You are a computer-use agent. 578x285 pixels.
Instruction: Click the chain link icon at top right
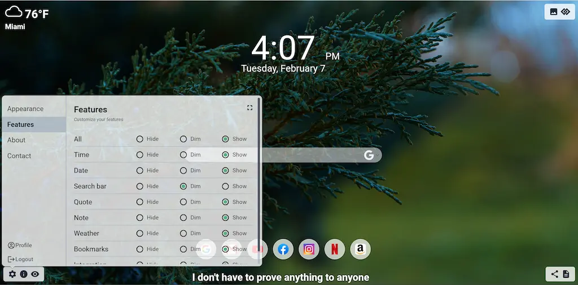566,12
